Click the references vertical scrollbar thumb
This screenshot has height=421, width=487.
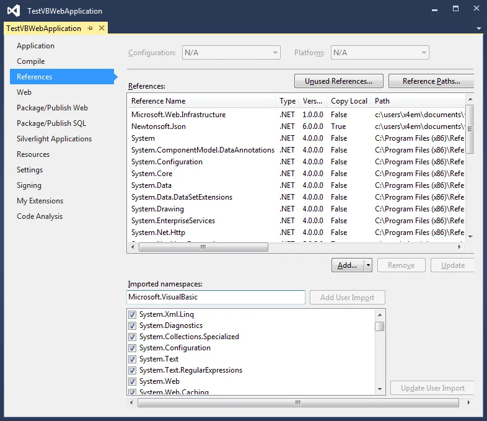(x=470, y=129)
